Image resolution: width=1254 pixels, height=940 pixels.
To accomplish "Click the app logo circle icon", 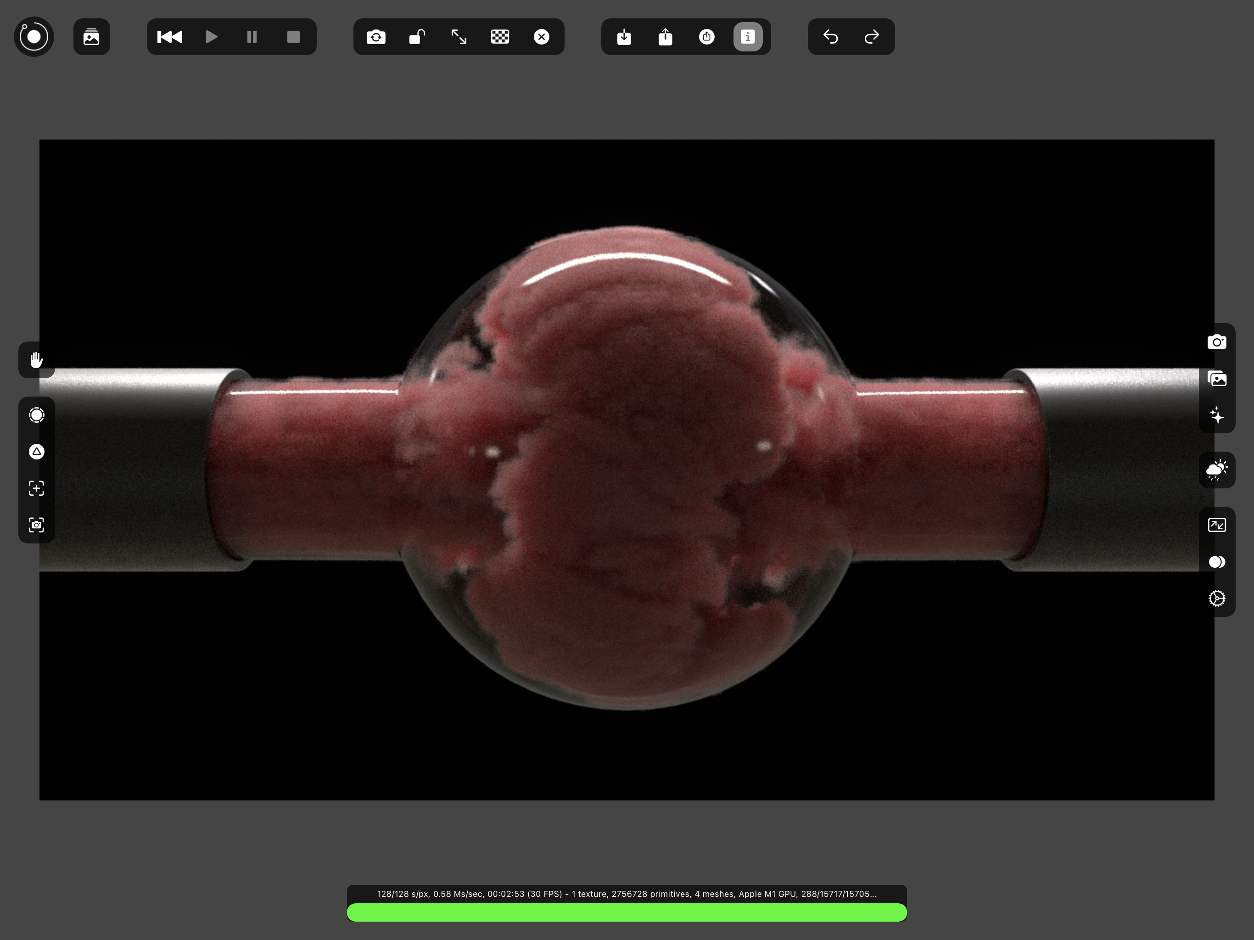I will (34, 37).
